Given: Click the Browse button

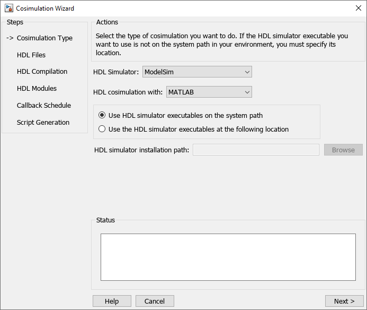Looking at the screenshot, I should pos(343,150).
